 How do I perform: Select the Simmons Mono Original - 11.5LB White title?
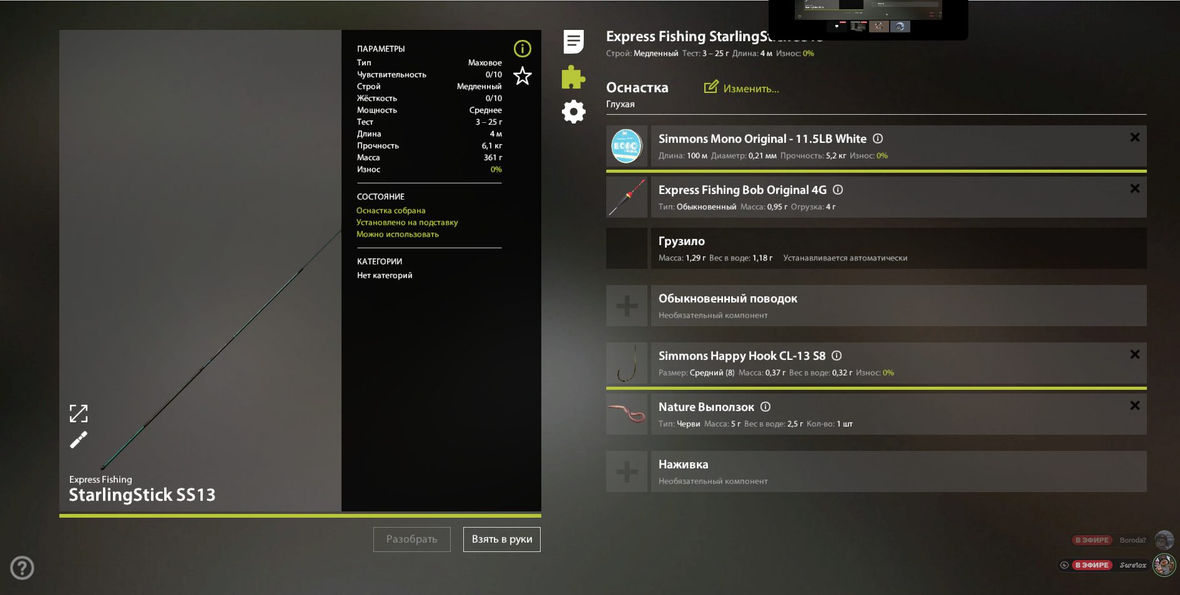click(x=762, y=138)
